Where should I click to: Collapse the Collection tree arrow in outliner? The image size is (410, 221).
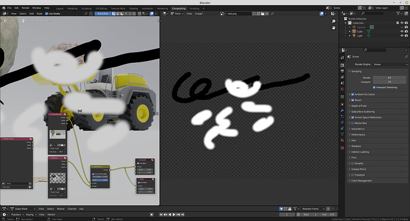346,23
